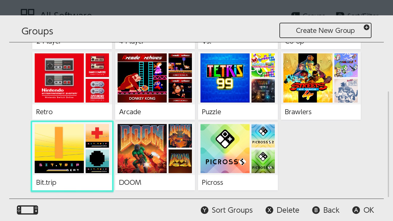Click the Switch console controller icon
This screenshot has width=393, height=221.
[x=28, y=210]
